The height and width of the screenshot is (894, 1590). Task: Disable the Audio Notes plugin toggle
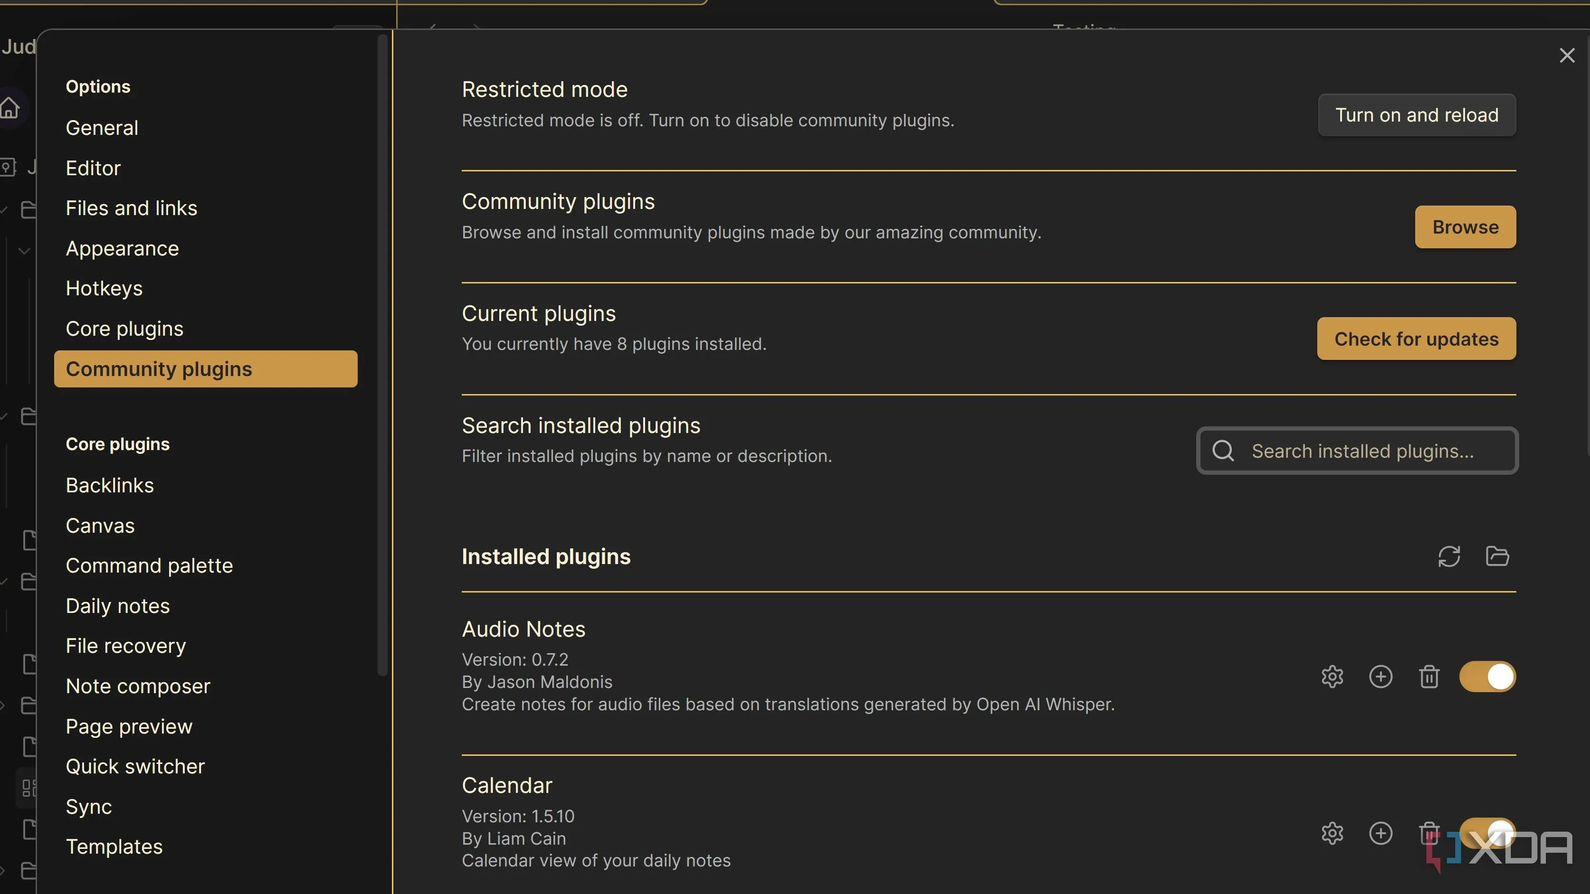point(1487,676)
